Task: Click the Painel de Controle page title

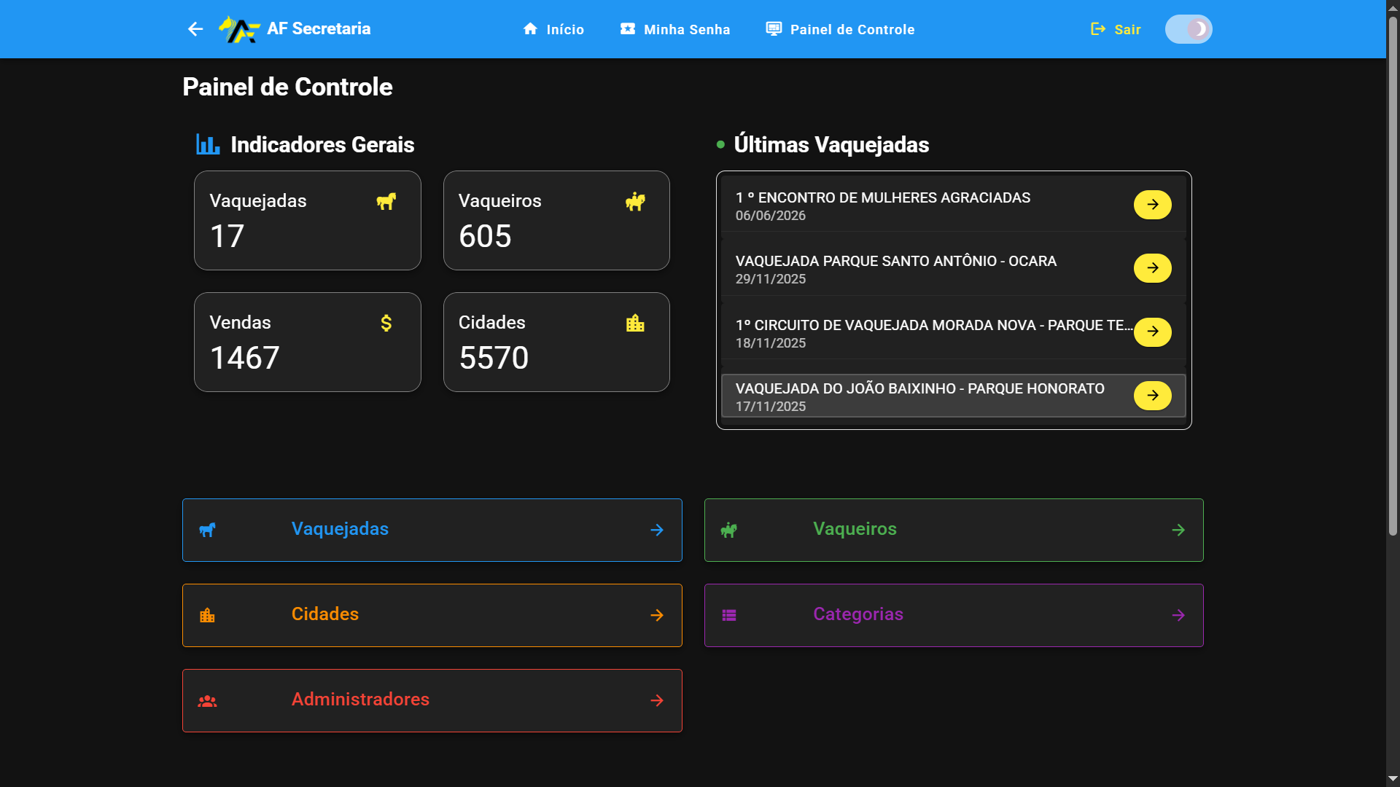Action: [x=287, y=87]
